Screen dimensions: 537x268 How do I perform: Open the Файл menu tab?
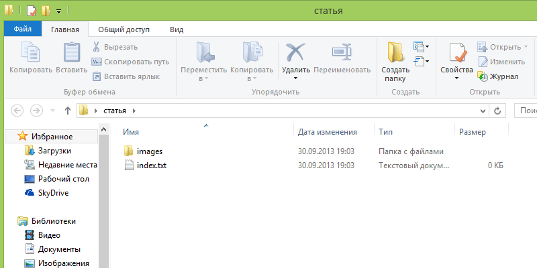pyautogui.click(x=23, y=29)
